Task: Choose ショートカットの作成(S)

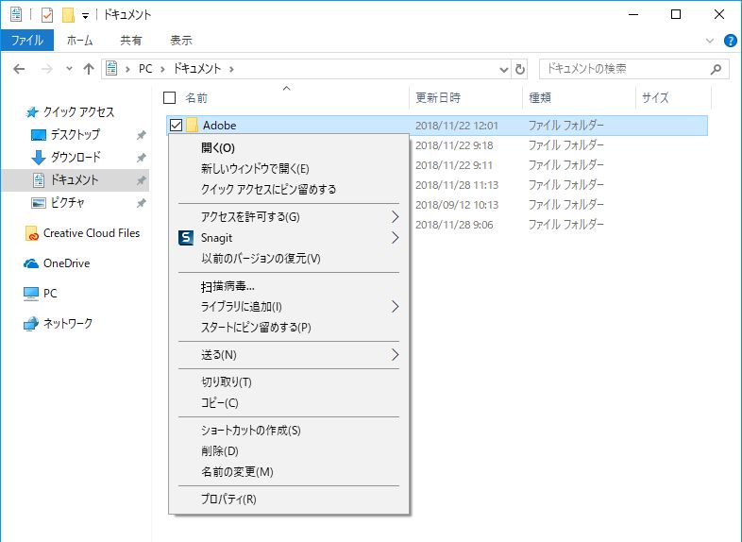Action: [x=289, y=431]
